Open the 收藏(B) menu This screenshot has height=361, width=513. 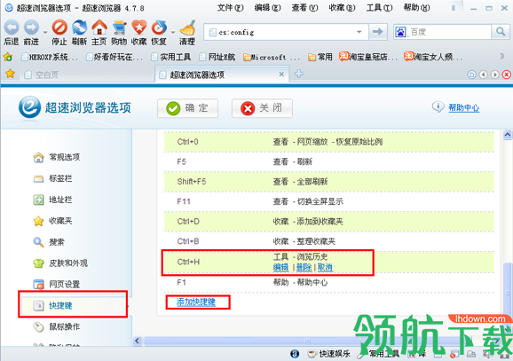342,8
